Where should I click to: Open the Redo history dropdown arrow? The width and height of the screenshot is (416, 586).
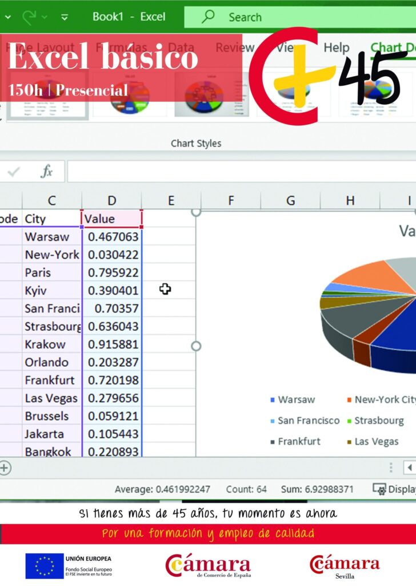[x=45, y=17]
